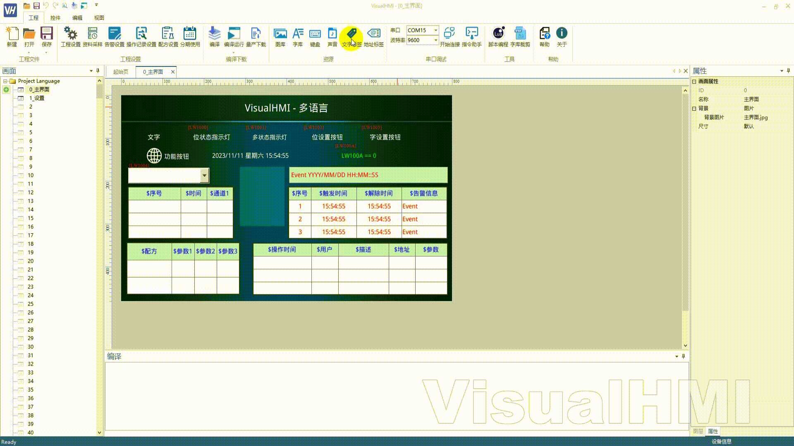This screenshot has width=794, height=446.
Task: Click 开始连接 to start serial connection
Action: tap(450, 37)
